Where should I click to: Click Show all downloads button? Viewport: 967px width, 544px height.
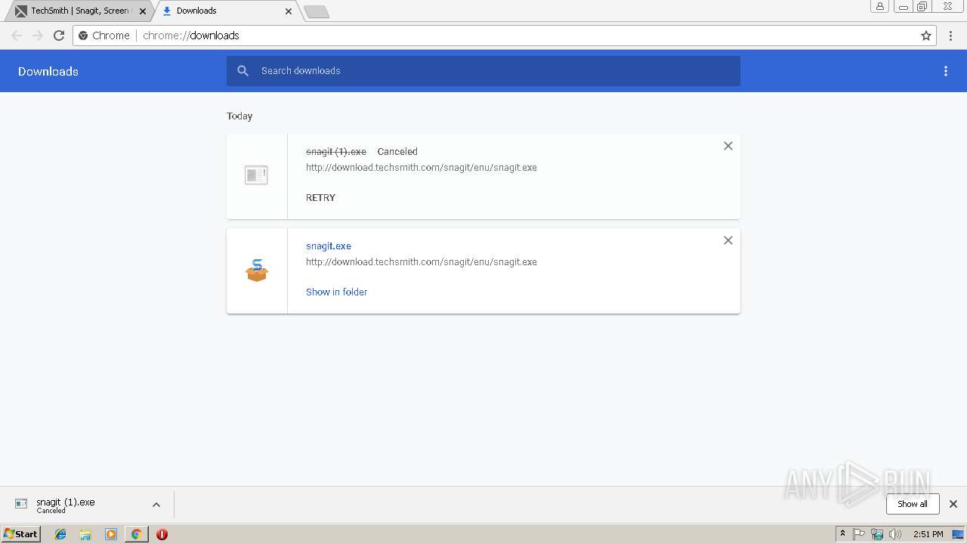click(913, 504)
